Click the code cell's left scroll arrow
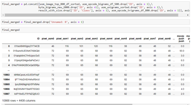This screenshot has height=105, width=191. (x=3, y=15)
